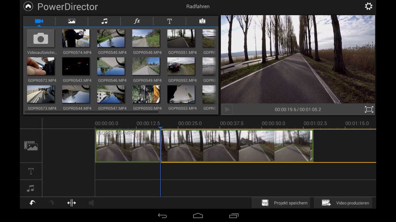Open the transitions tab
This screenshot has height=222, width=396.
pos(202,21)
